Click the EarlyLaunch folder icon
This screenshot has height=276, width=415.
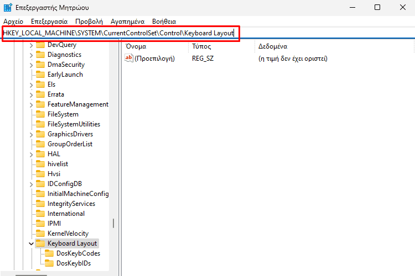(40, 75)
